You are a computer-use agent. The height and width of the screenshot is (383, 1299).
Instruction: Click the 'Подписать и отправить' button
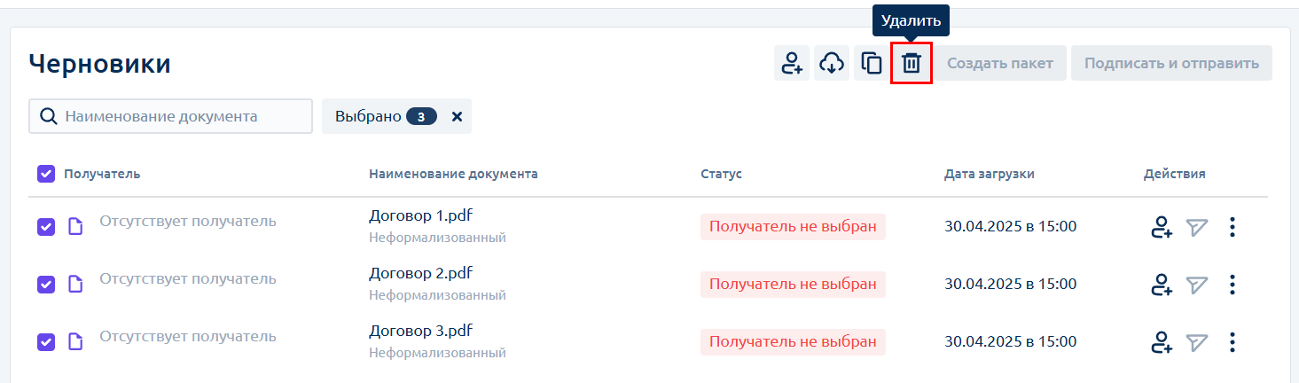click(1171, 63)
